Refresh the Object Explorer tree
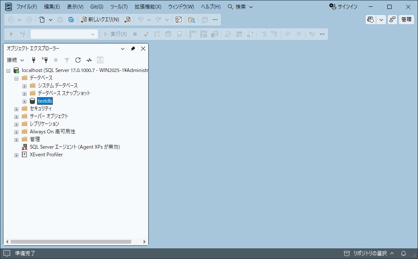This screenshot has height=259, width=418. point(78,60)
